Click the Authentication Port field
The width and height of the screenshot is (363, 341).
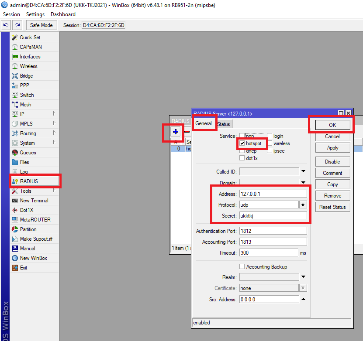click(x=273, y=231)
